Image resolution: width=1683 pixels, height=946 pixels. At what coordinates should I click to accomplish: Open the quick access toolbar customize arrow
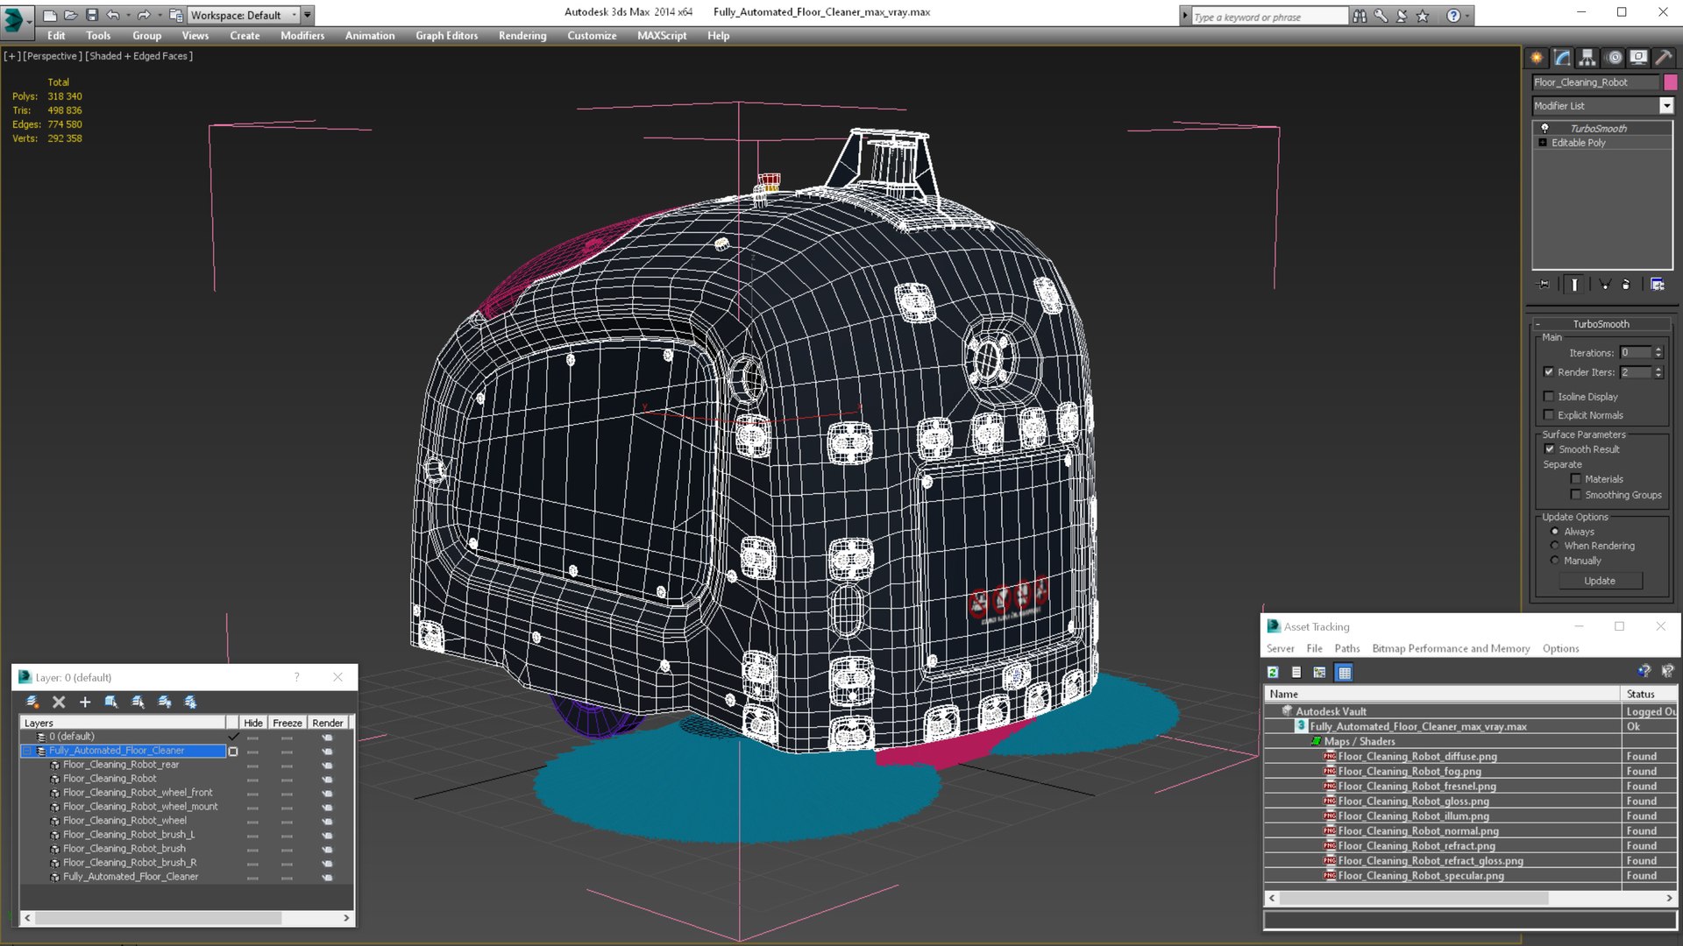tap(308, 15)
